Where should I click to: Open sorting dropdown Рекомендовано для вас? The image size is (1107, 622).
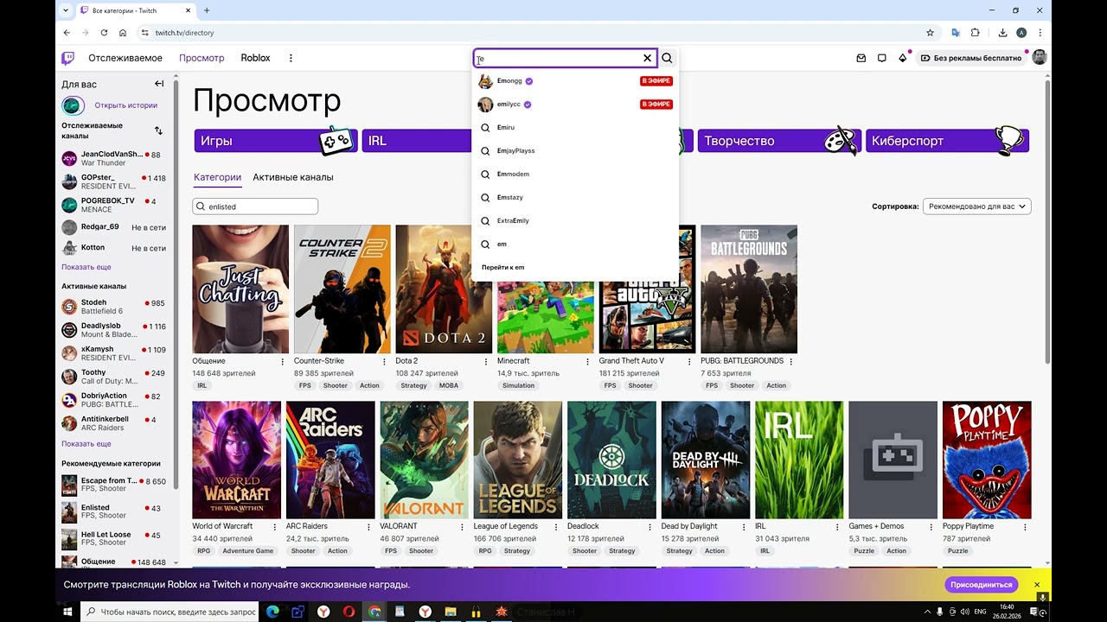coord(977,206)
